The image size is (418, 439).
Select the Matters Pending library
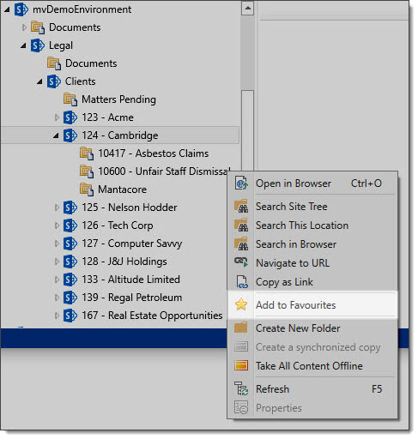pyautogui.click(x=118, y=99)
